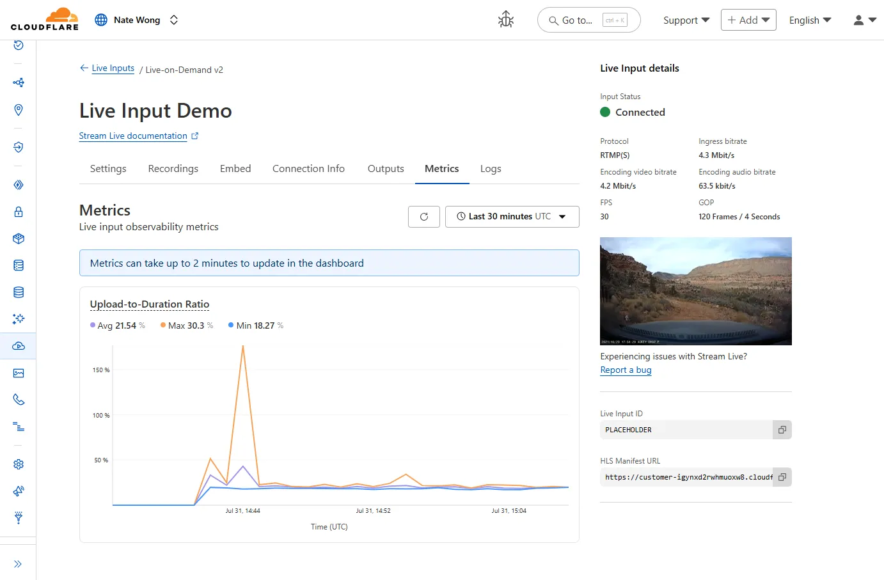Image resolution: width=884 pixels, height=580 pixels.
Task: Open the Connection Info tab
Action: pyautogui.click(x=308, y=168)
